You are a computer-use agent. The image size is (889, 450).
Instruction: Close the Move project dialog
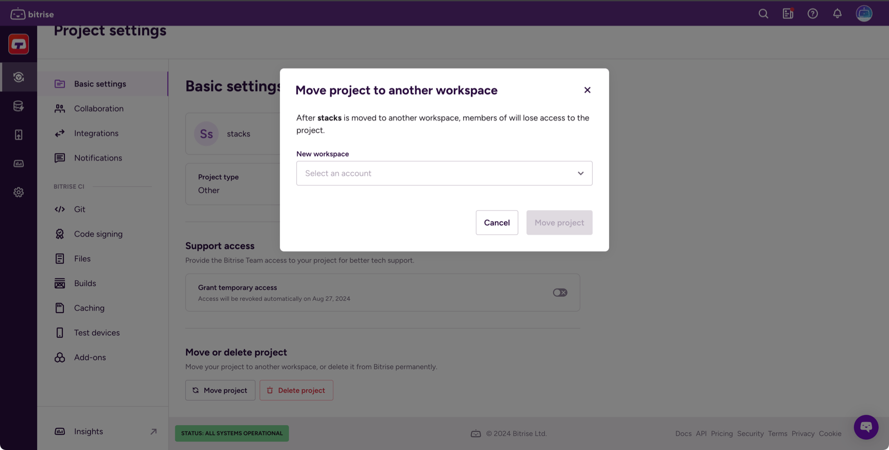tap(587, 90)
